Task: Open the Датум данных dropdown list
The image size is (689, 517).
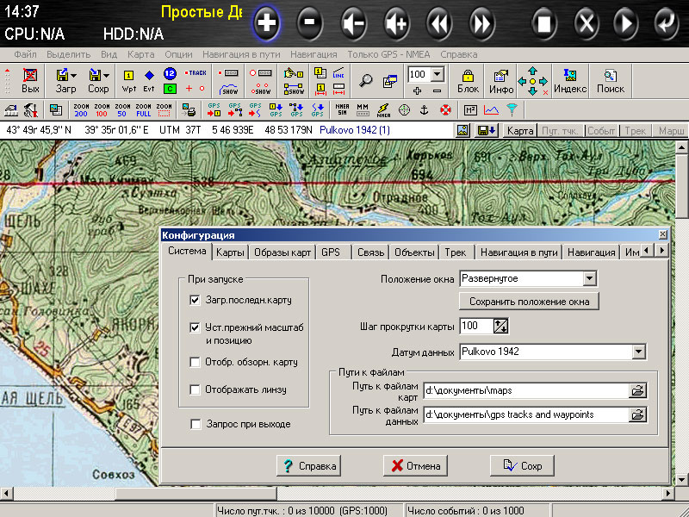Action: point(638,352)
